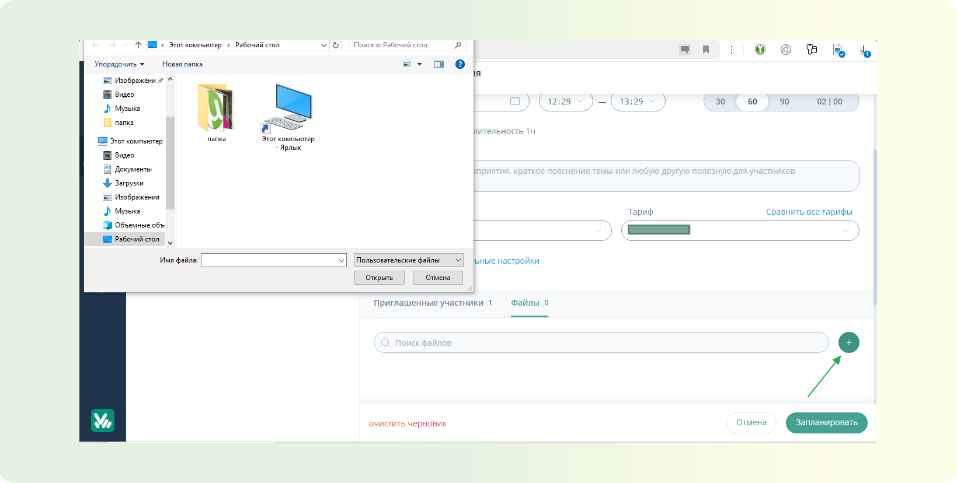
Task: Open the calendar date picker icon
Action: point(515,101)
